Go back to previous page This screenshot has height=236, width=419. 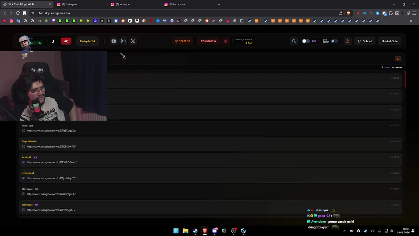[x=5, y=13]
